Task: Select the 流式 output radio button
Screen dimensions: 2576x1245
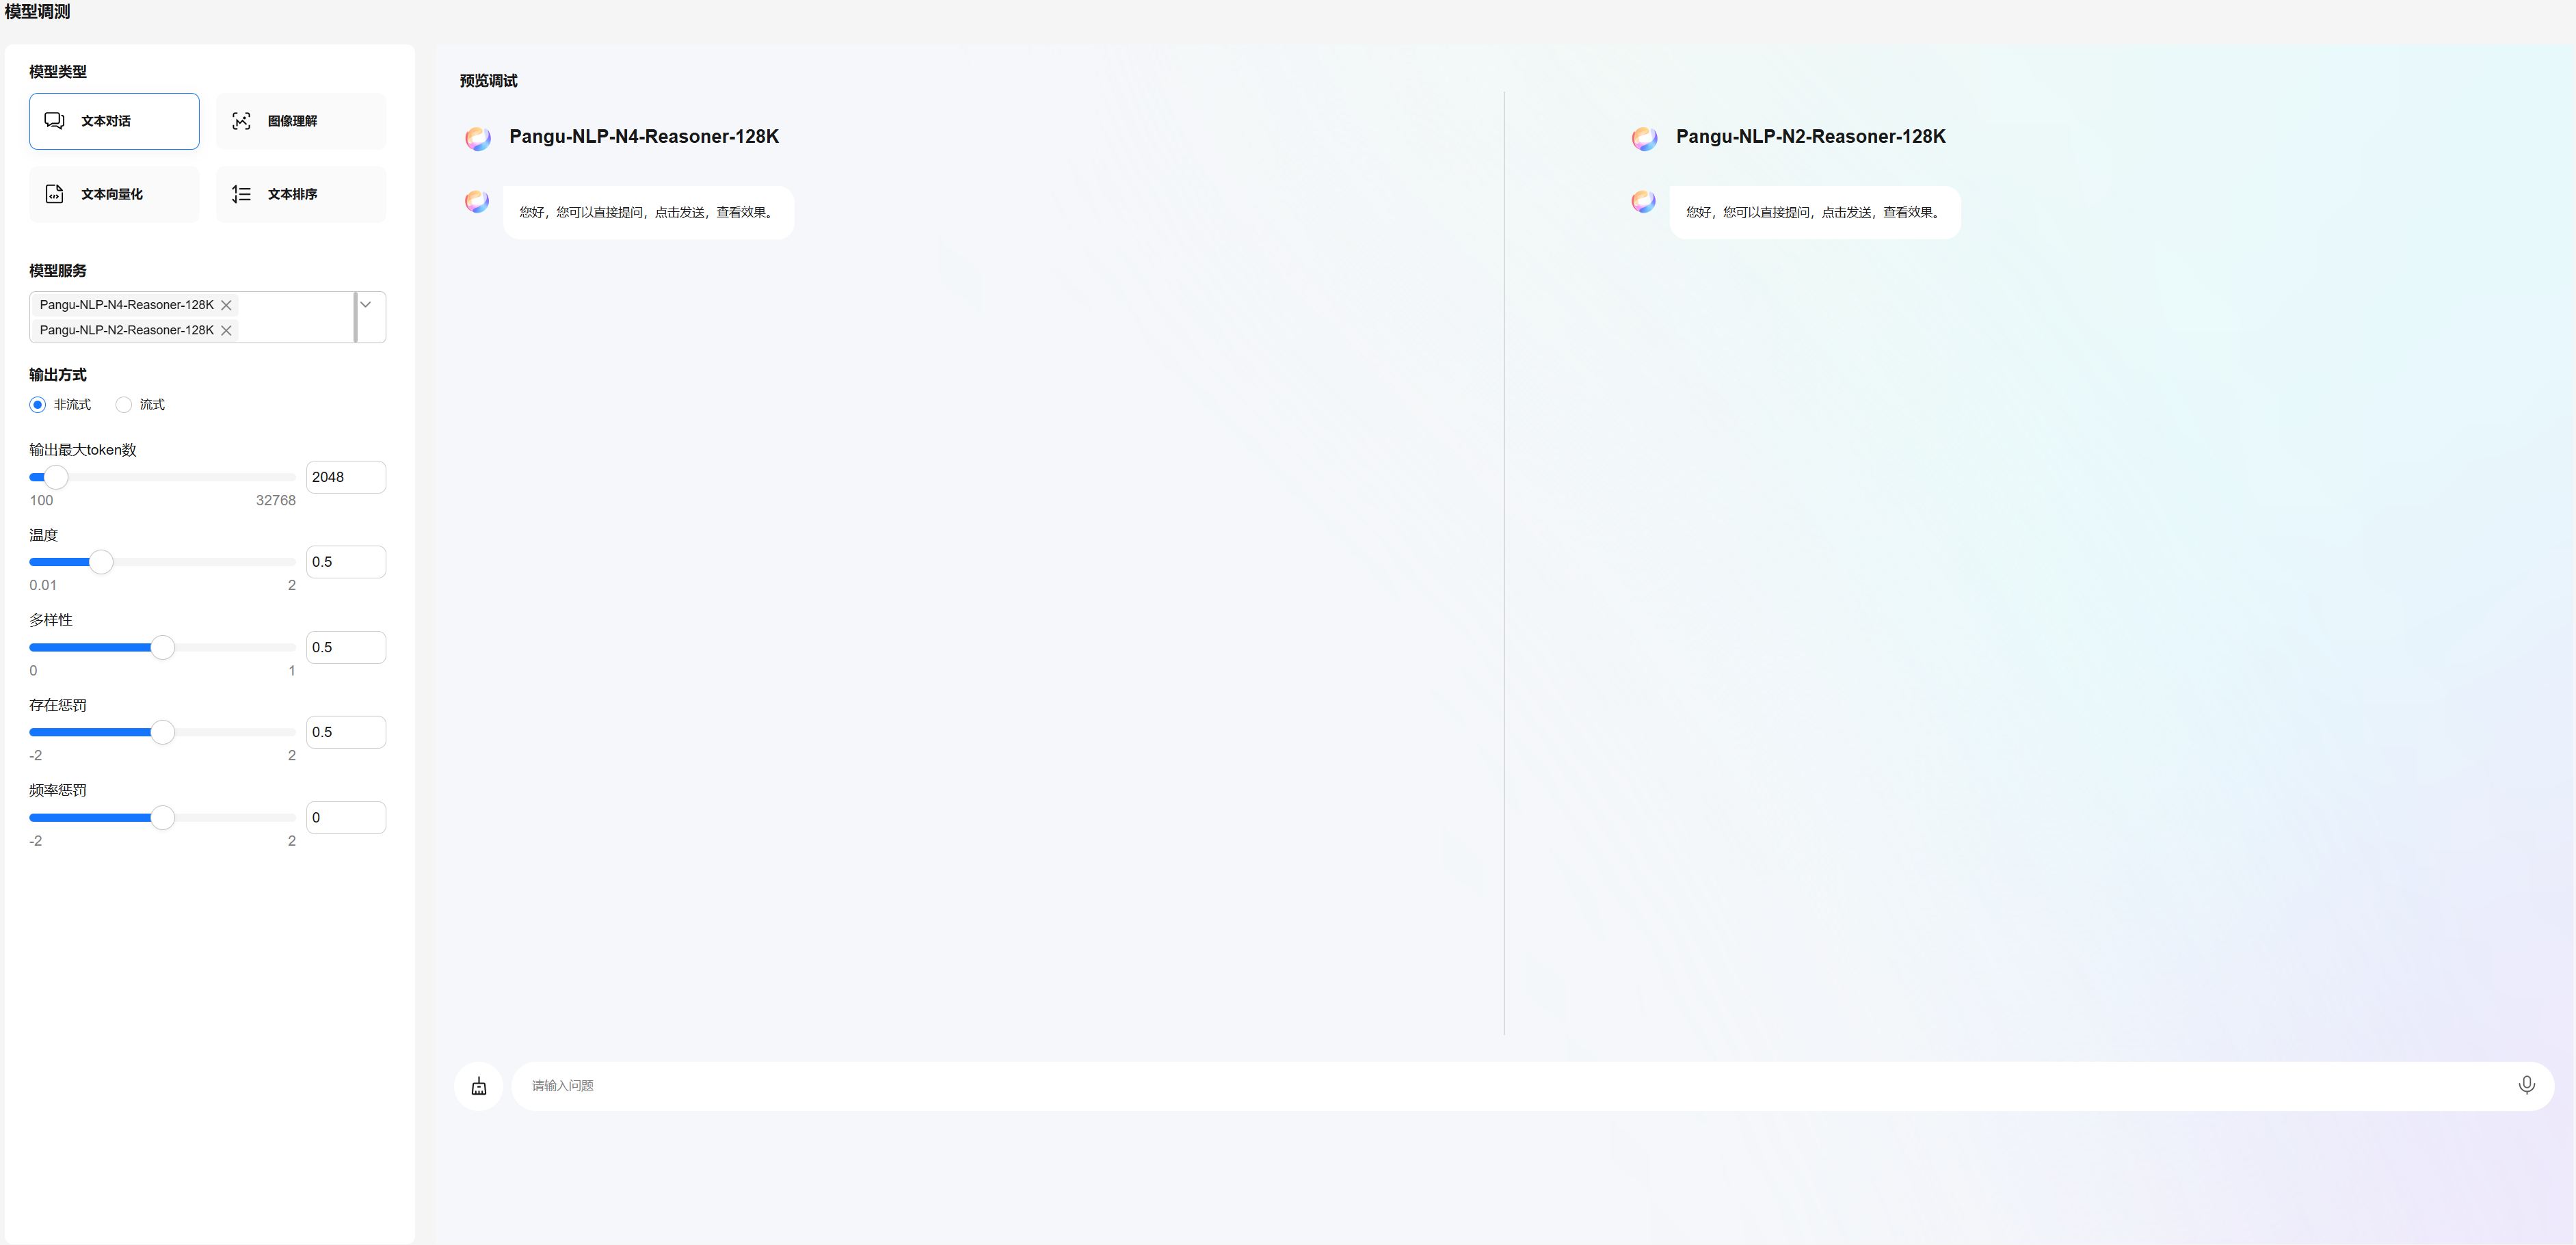Action: 123,405
